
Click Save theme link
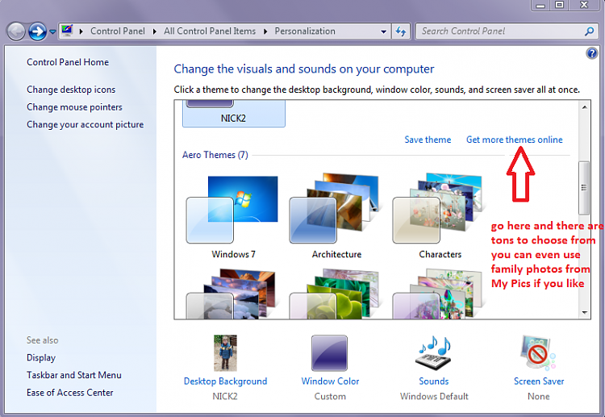point(428,140)
